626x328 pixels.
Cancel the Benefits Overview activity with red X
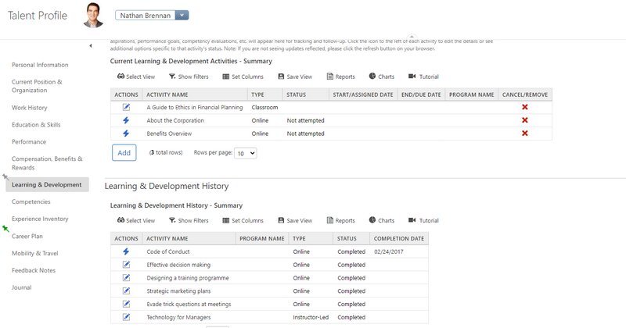coord(524,134)
